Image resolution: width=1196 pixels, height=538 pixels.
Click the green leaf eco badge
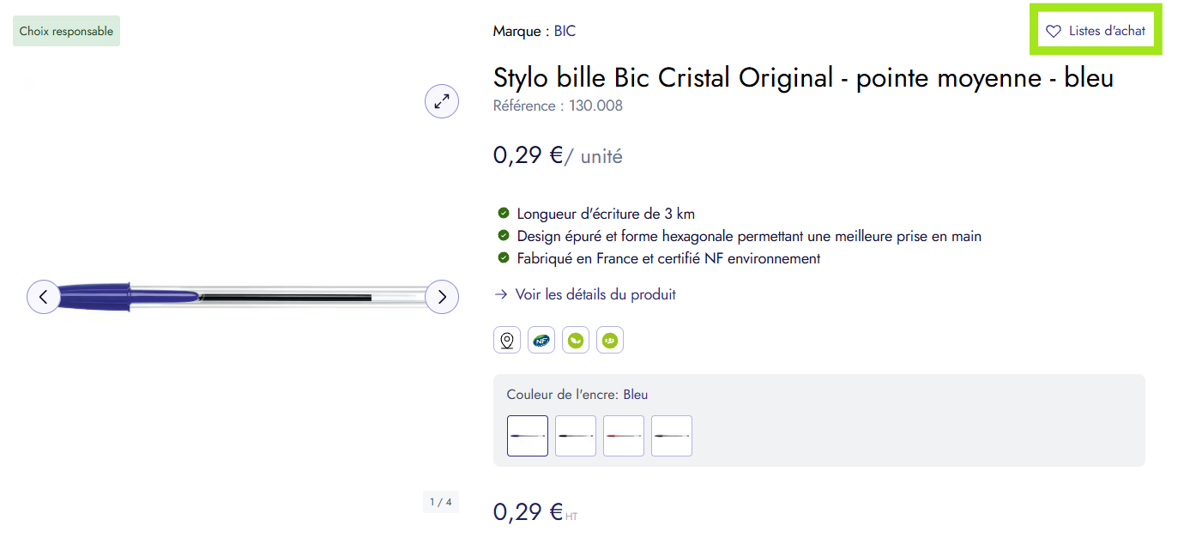click(x=576, y=340)
